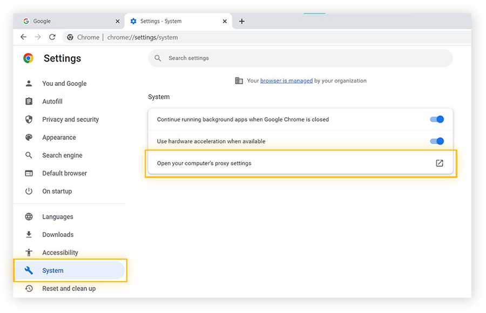Select the On startup power icon
This screenshot has height=313, width=486.
coord(29,191)
